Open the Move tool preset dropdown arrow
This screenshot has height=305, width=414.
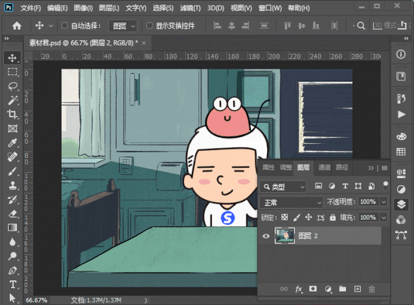point(51,26)
